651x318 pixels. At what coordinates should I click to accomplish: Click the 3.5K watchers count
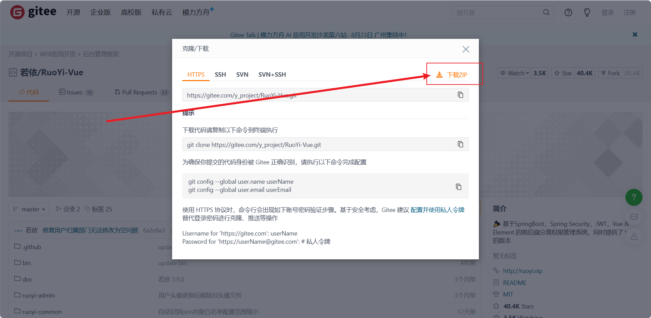tap(540, 73)
